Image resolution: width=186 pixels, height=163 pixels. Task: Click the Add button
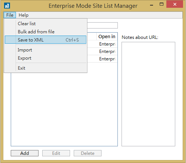(24, 153)
